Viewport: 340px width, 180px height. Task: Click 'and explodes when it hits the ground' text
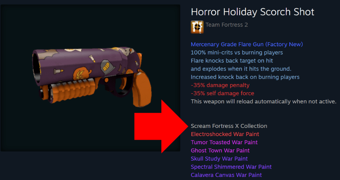241,69
